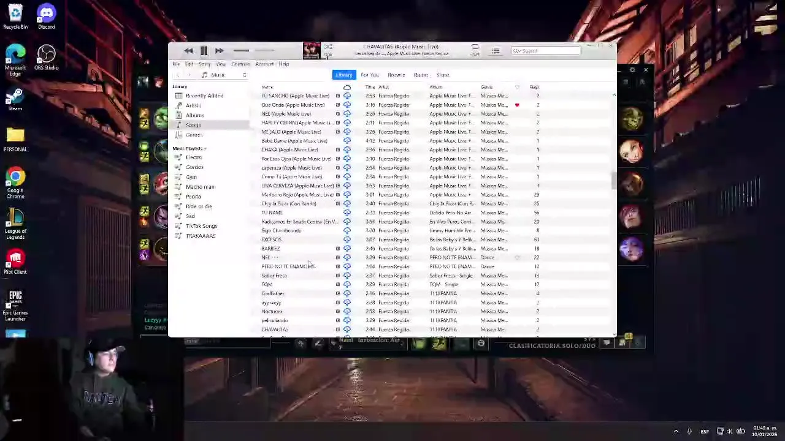Select the song Marlboro Rojo (Apple Music Live)
Screen dimensions: 785x441
coord(297,195)
